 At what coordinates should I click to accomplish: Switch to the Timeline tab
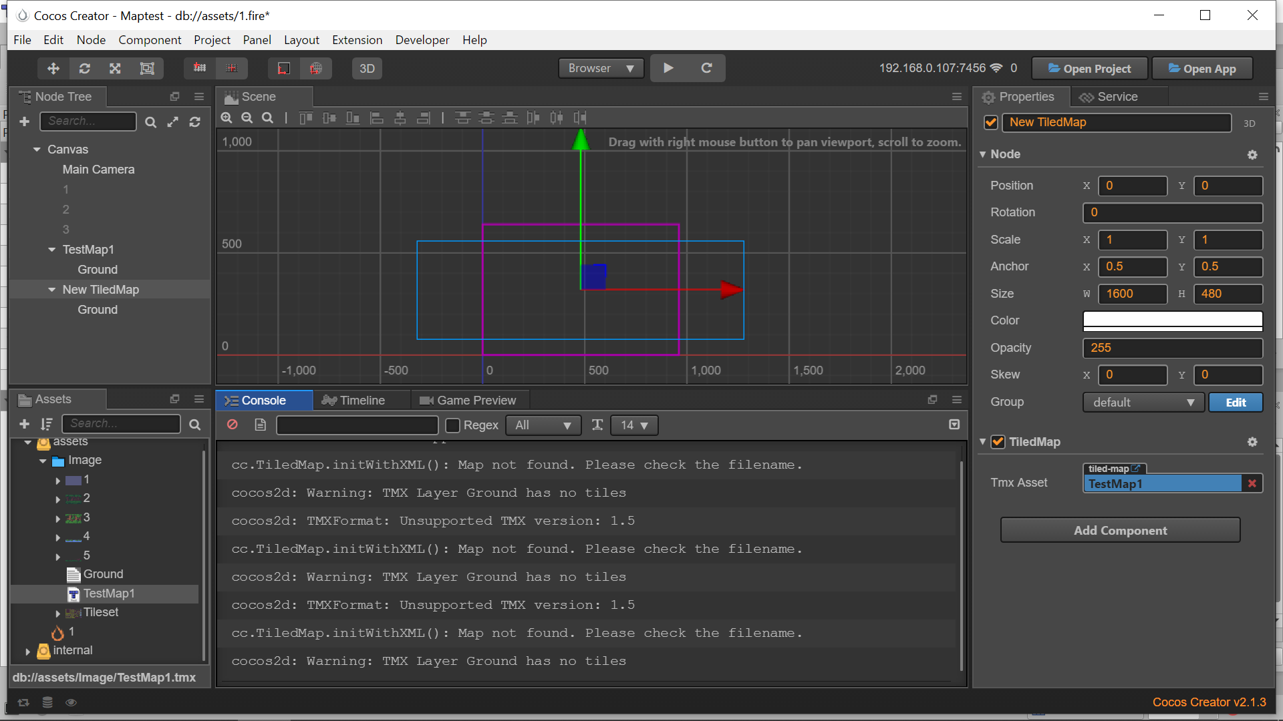[354, 401]
